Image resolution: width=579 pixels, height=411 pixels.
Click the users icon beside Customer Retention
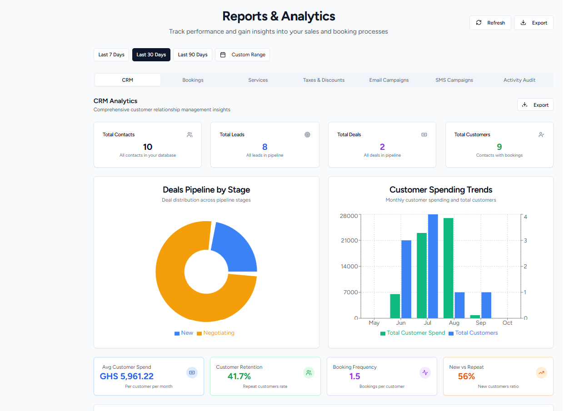[x=309, y=373]
